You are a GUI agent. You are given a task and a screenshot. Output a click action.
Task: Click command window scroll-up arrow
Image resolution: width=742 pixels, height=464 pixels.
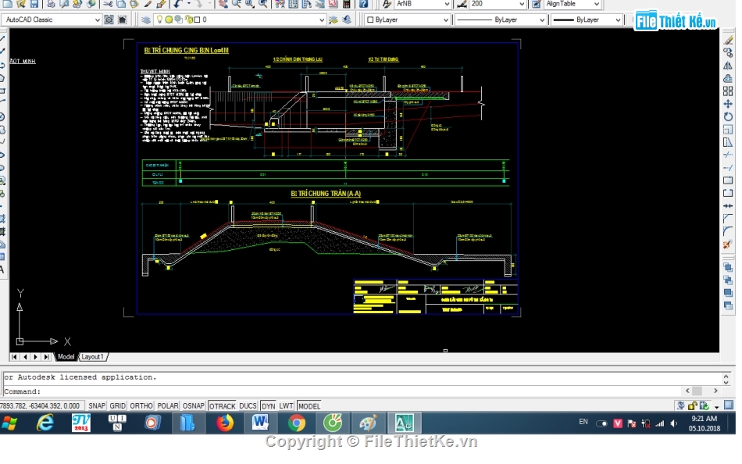click(726, 376)
